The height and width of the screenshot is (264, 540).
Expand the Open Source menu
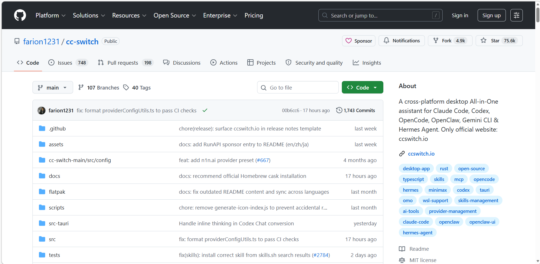coord(175,15)
